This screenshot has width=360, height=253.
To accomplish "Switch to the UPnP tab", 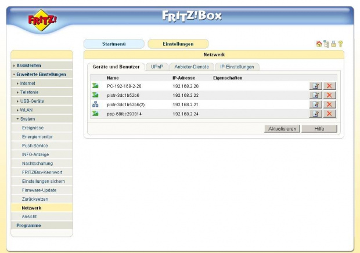I will click(x=156, y=67).
